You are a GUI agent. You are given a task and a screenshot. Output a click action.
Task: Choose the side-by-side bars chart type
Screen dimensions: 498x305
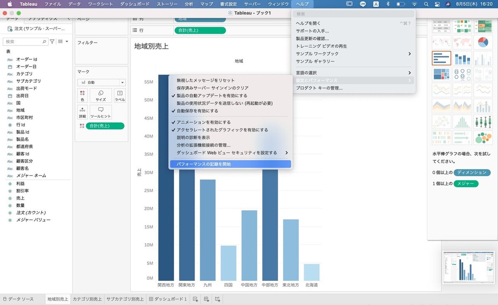pyautogui.click(x=483, y=58)
